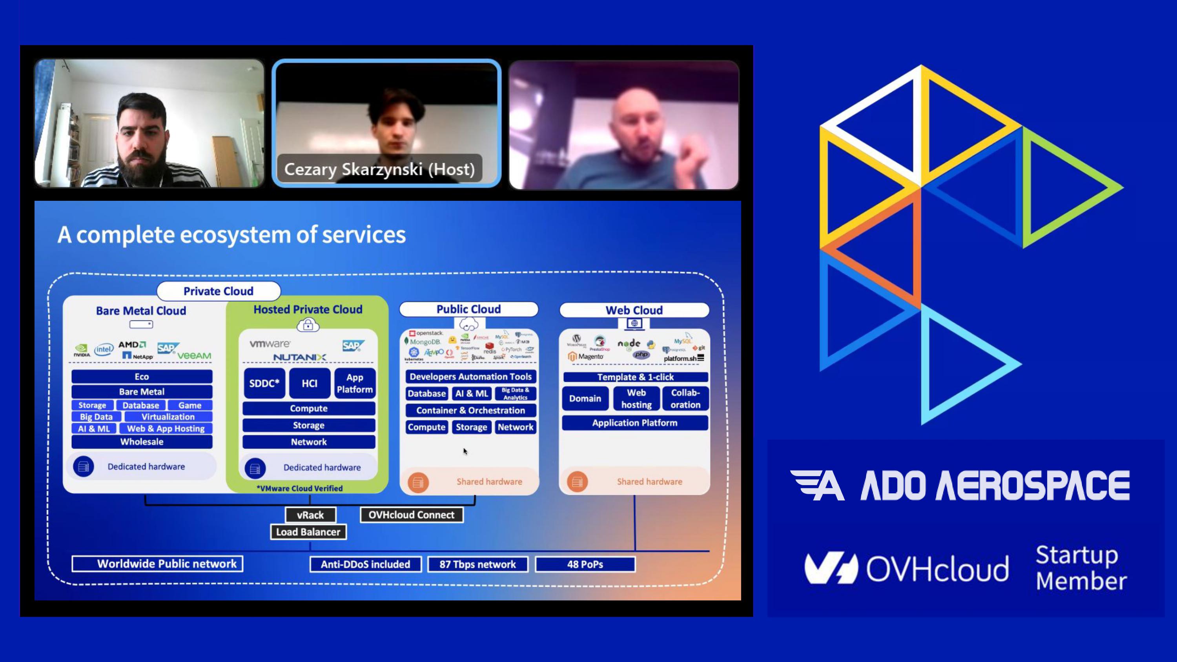Viewport: 1177px width, 662px height.
Task: Click the vRack connection button
Action: click(310, 514)
